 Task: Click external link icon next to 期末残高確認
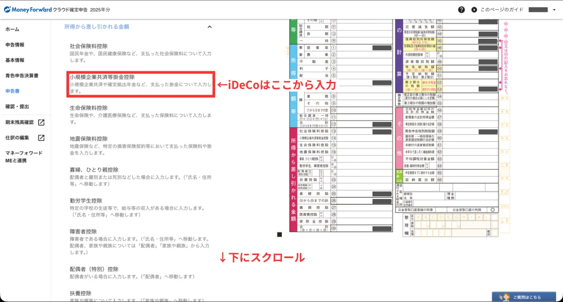[x=41, y=122]
